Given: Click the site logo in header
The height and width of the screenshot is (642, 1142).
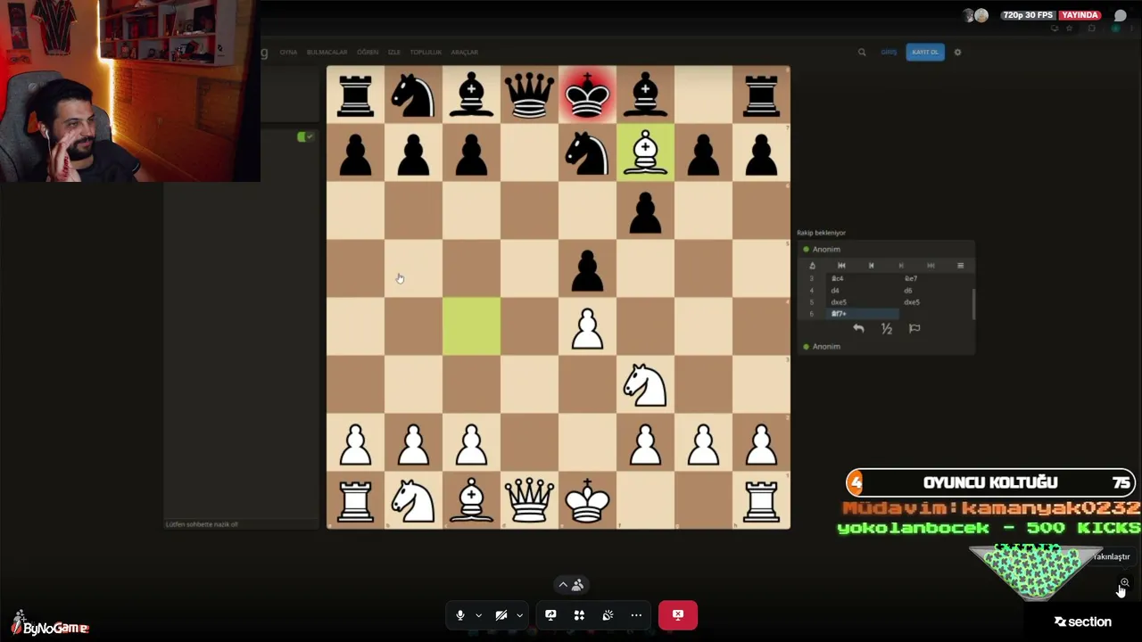Looking at the screenshot, I should [263, 52].
